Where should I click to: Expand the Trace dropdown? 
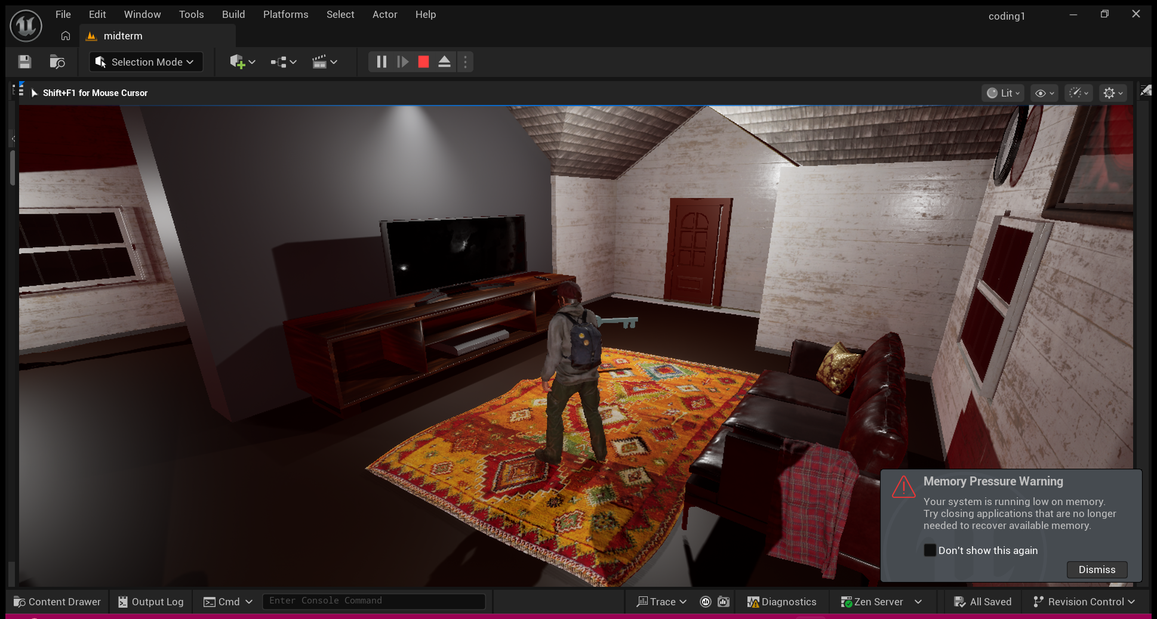pyautogui.click(x=661, y=602)
